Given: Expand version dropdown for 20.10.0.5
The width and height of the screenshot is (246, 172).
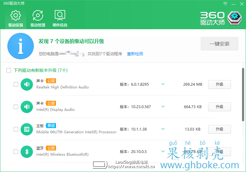Looking at the screenshot, I should point(163,151).
